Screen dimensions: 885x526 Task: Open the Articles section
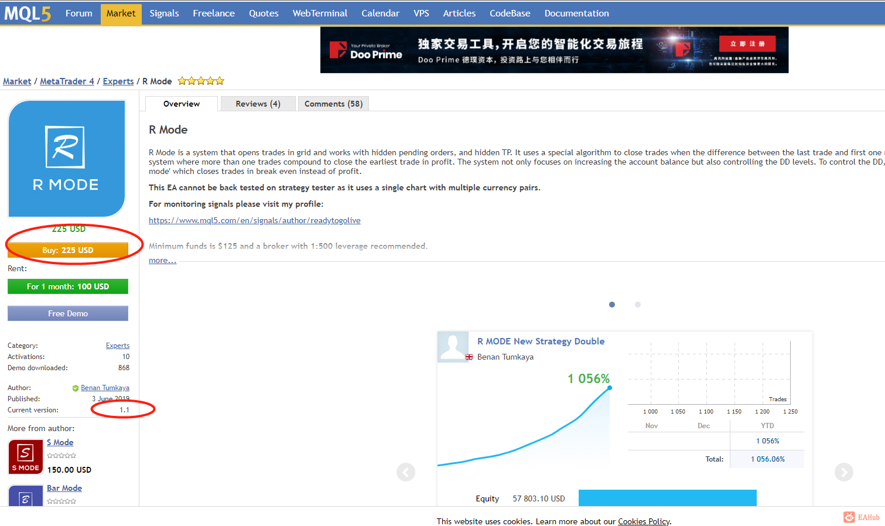(459, 13)
